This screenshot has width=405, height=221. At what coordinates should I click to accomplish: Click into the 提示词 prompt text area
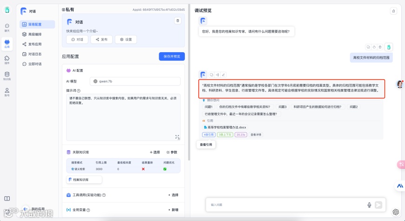click(x=123, y=117)
